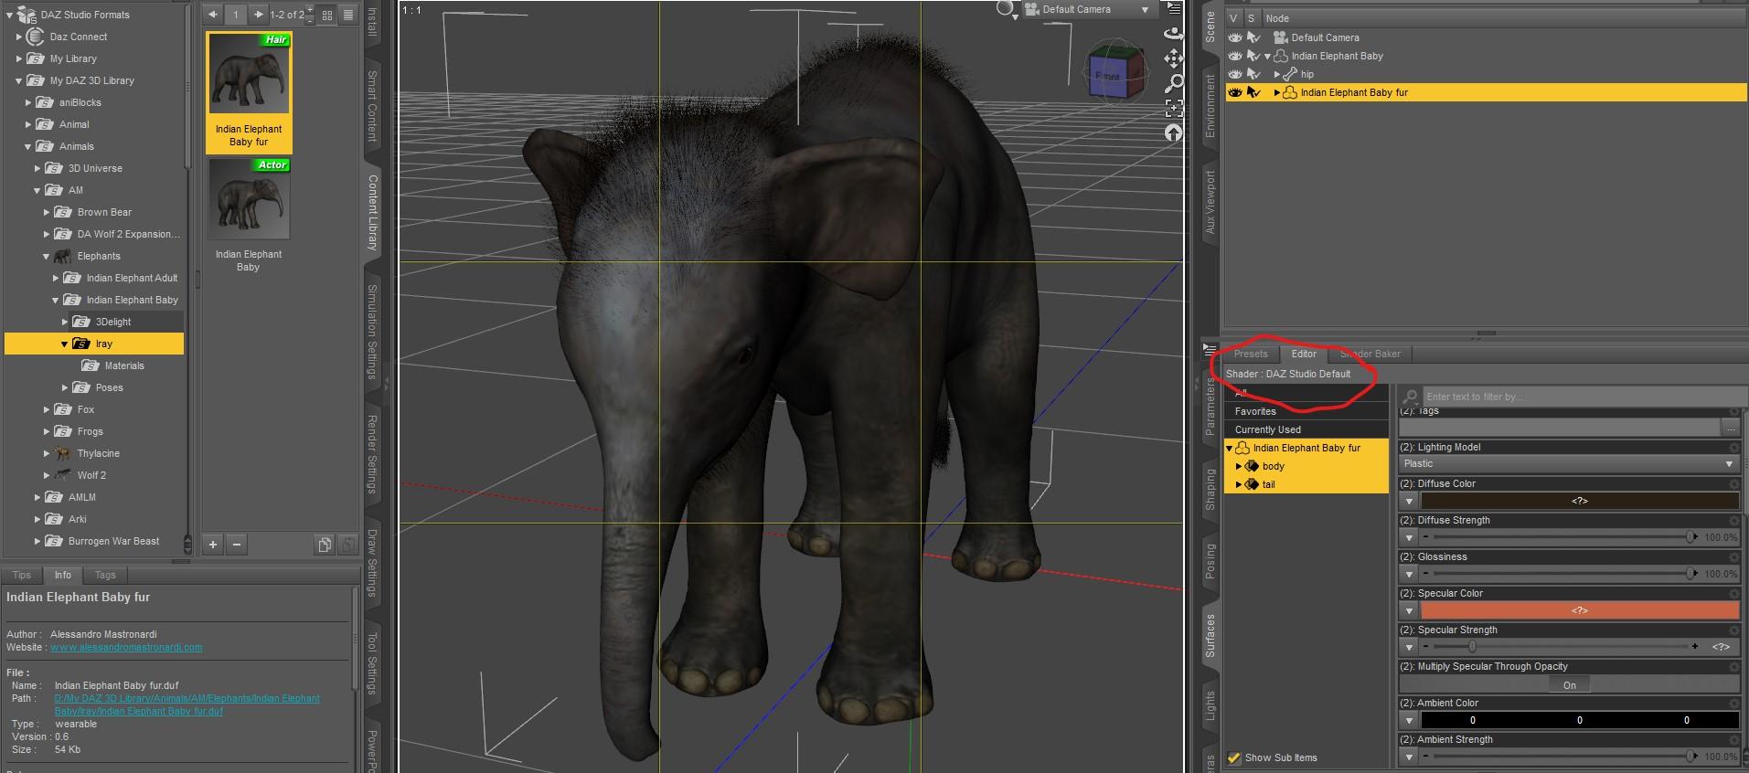Expand the Brown Bear folder

[x=47, y=212]
